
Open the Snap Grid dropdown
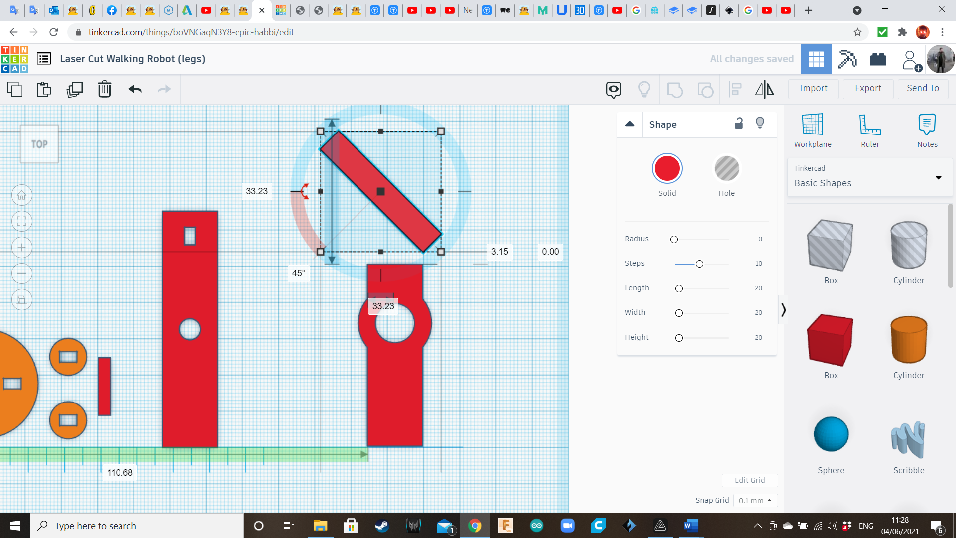pos(755,500)
